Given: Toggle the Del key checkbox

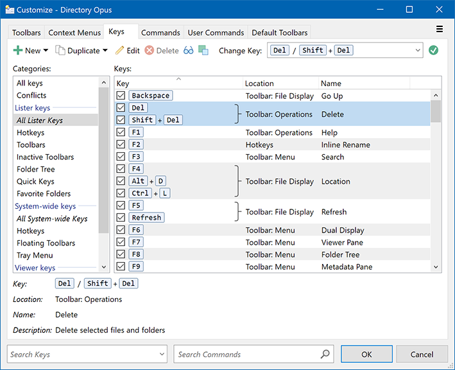Looking at the screenshot, I should tap(121, 107).
